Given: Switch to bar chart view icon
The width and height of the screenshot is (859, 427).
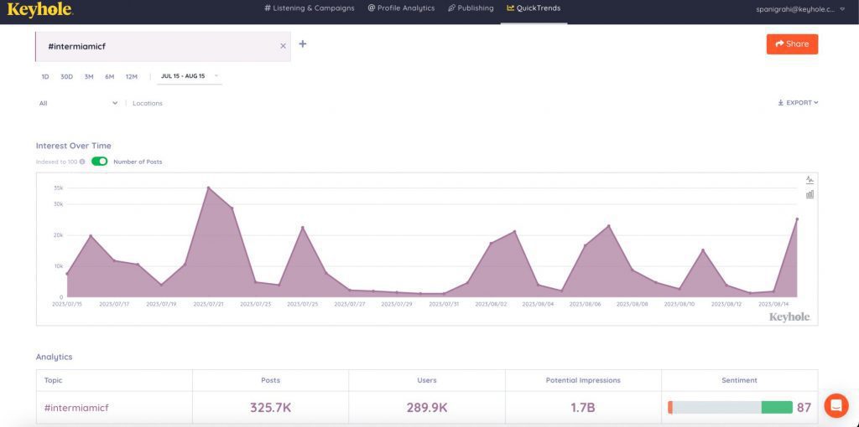Looking at the screenshot, I should tap(810, 194).
